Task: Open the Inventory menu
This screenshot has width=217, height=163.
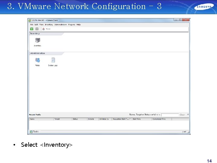Action: 49,24
